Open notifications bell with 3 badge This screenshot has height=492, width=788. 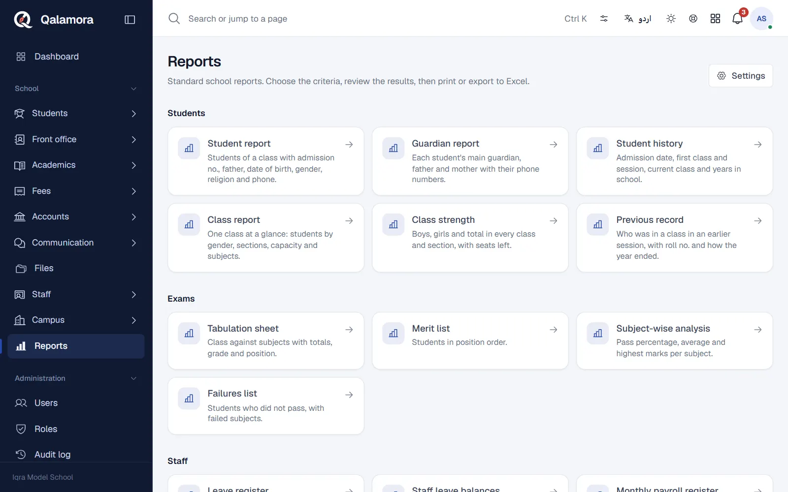[x=737, y=19]
